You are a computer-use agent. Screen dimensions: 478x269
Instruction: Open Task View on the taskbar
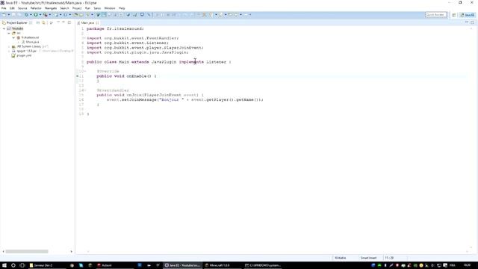22,265
